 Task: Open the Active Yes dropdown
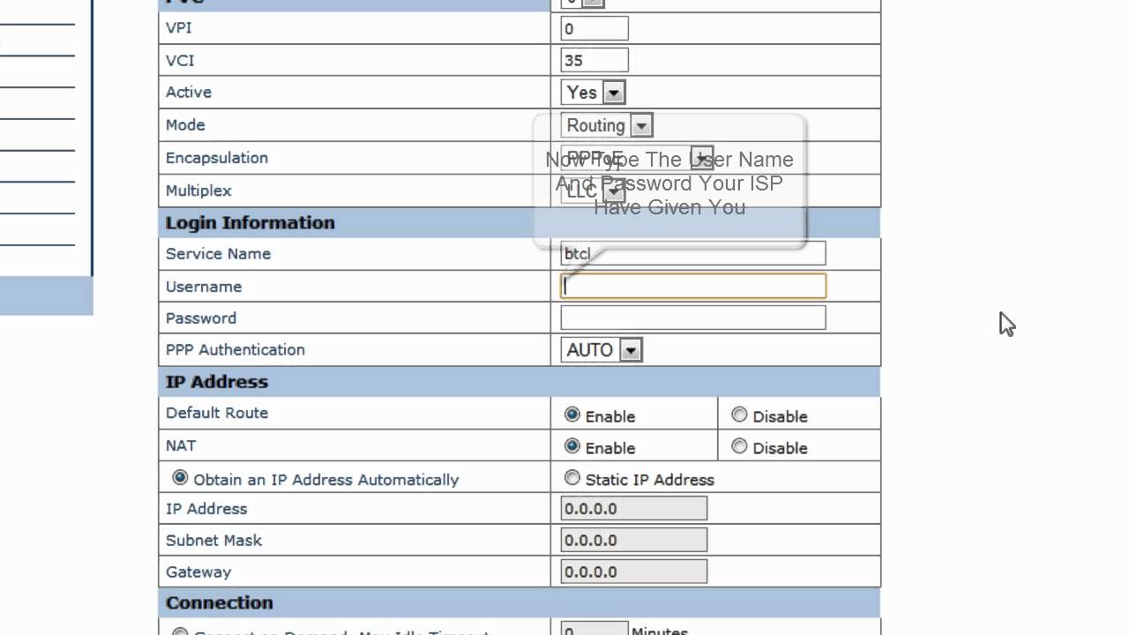click(614, 93)
